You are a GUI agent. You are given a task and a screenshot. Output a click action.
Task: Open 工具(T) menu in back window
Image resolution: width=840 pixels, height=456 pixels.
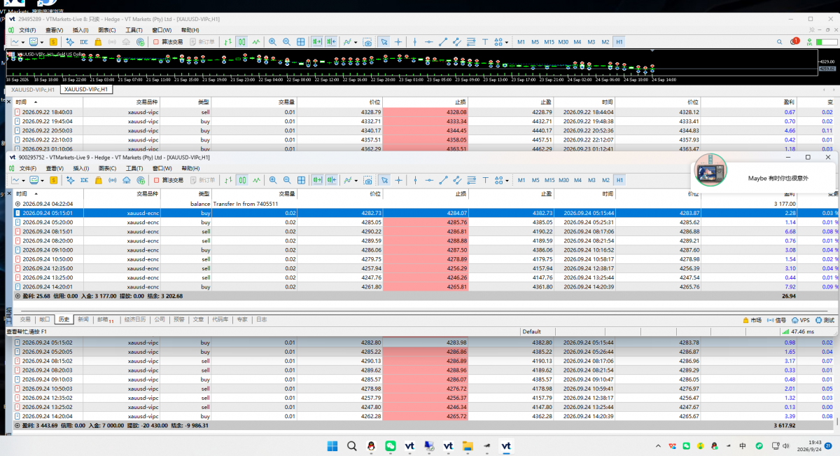[x=134, y=30]
